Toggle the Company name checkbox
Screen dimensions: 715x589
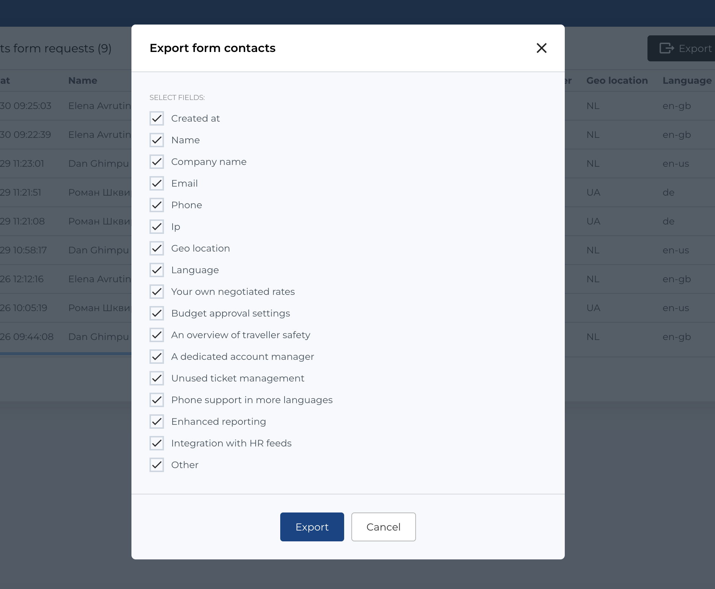pos(157,162)
